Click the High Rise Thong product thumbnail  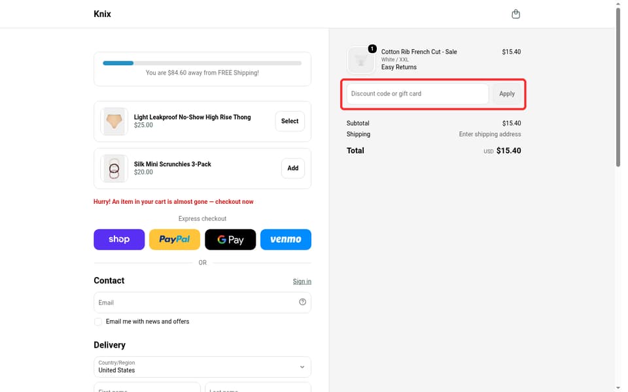tap(114, 122)
